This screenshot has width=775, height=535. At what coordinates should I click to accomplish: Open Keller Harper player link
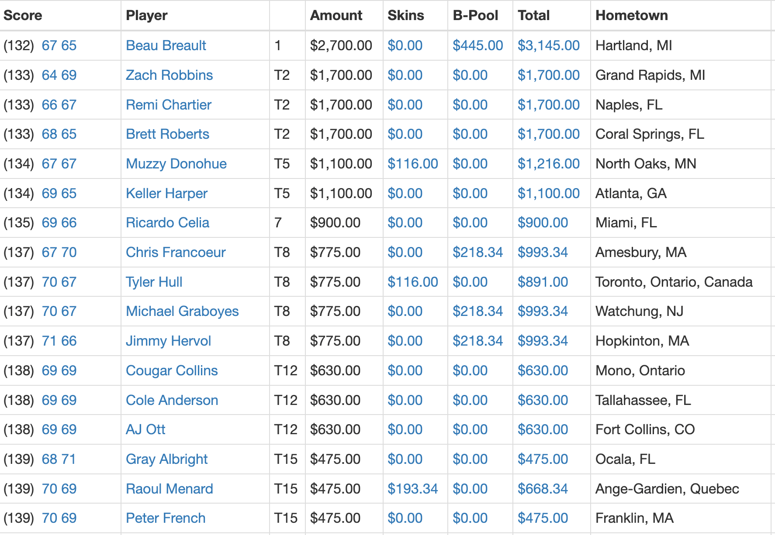(166, 193)
